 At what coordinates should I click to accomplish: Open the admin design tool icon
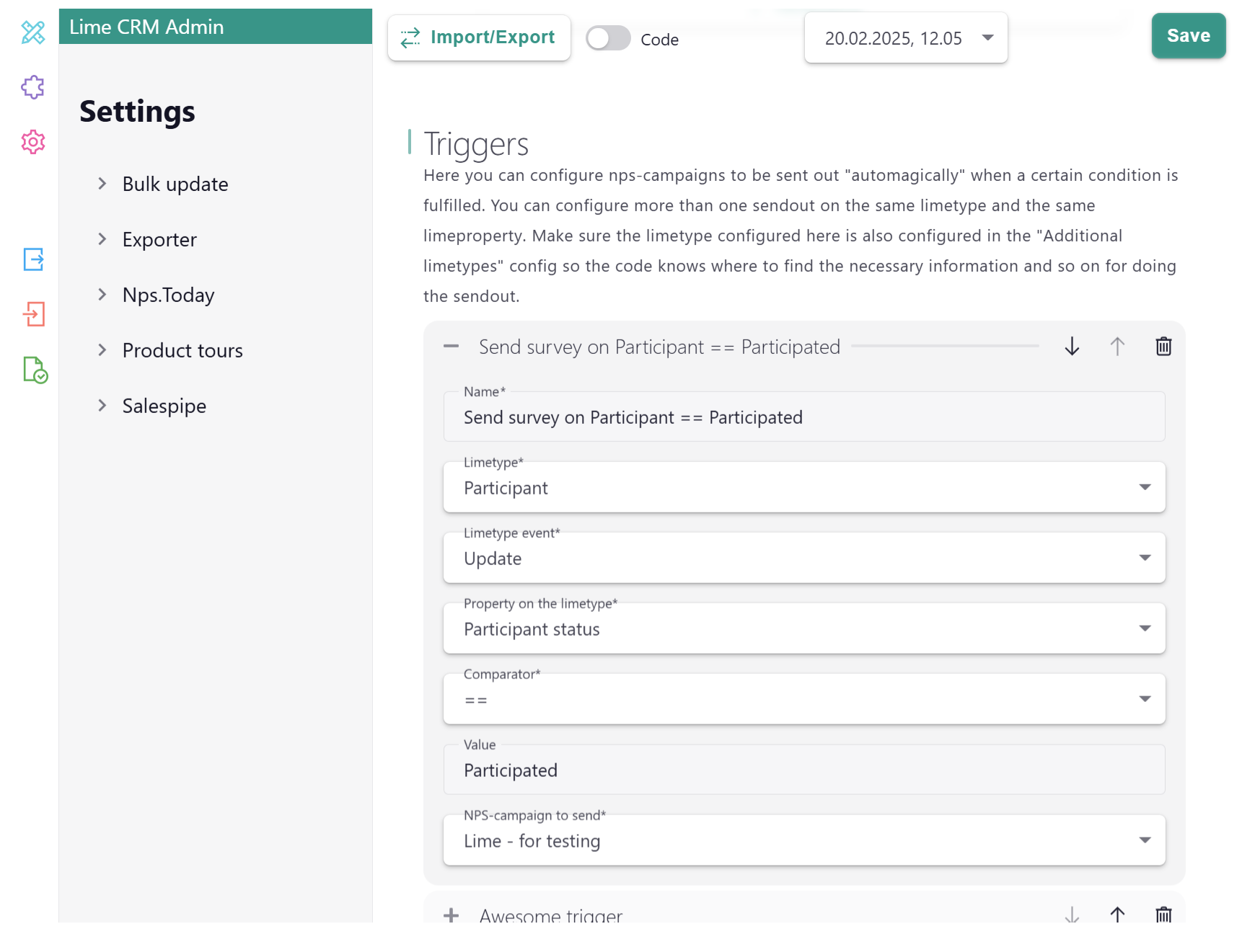[x=32, y=32]
